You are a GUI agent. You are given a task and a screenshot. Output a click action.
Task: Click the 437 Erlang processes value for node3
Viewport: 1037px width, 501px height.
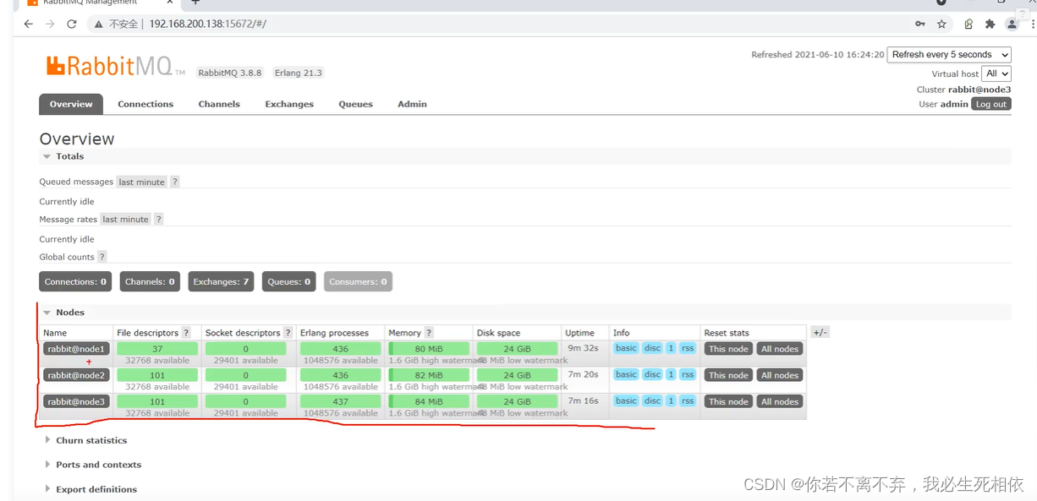click(x=341, y=401)
